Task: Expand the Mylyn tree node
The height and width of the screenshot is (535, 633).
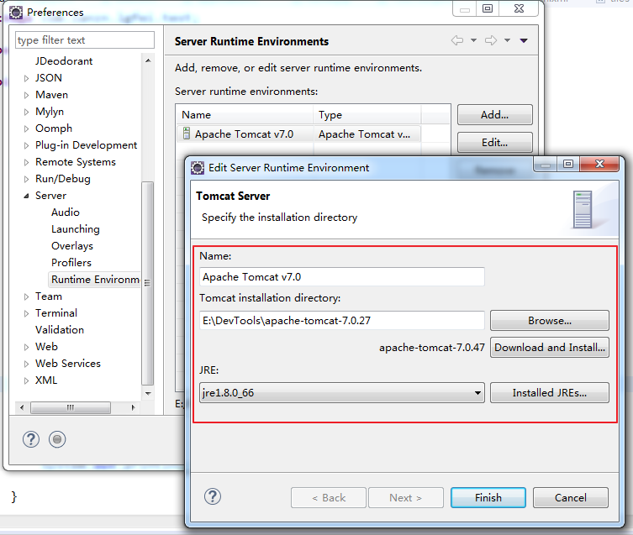Action: pyautogui.click(x=26, y=113)
